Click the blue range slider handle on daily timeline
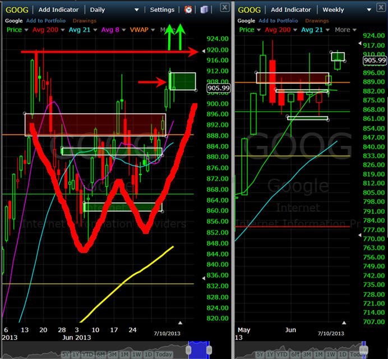The width and height of the screenshot is (388, 359). 198,349
